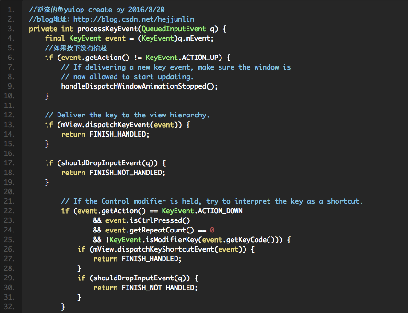The image size is (408, 313).
Task: Click KeyEvent.ACTION_DOWN on line 22
Action: [x=202, y=211]
